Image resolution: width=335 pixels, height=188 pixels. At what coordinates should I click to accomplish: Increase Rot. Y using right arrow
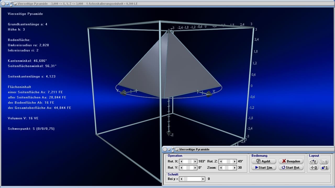pyautogui.click(x=195, y=168)
